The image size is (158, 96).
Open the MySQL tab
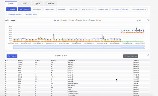click(x=37, y=4)
